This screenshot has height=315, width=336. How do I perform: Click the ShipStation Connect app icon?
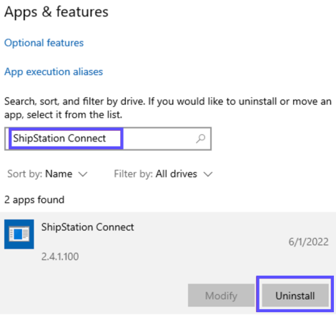click(x=19, y=234)
